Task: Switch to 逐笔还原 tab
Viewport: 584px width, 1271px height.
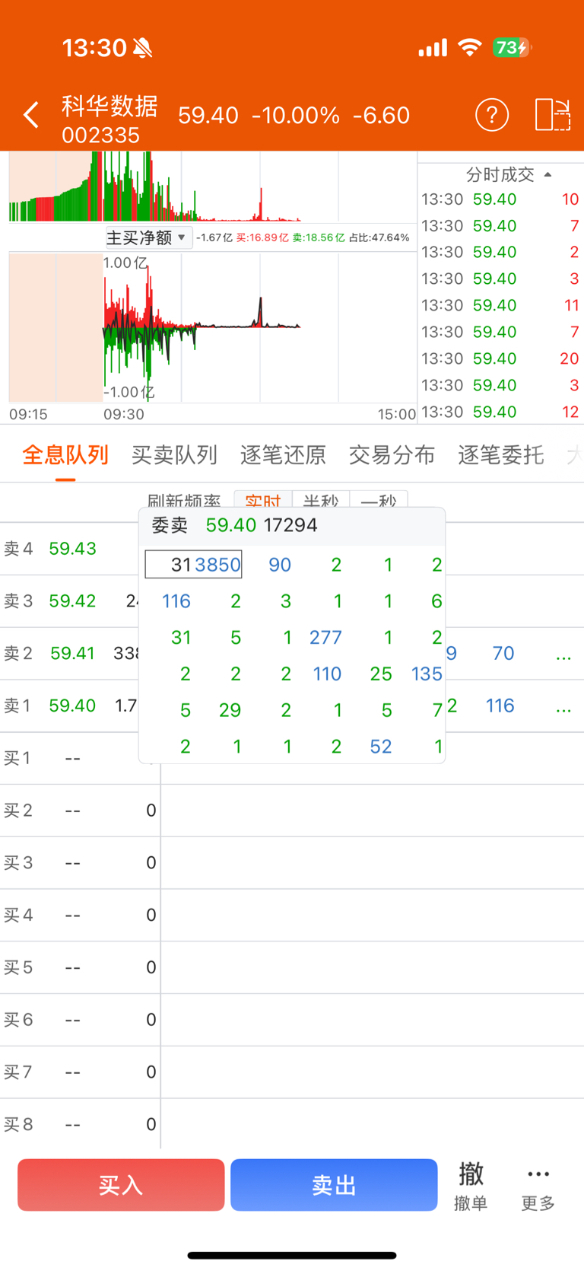Action: (x=283, y=455)
